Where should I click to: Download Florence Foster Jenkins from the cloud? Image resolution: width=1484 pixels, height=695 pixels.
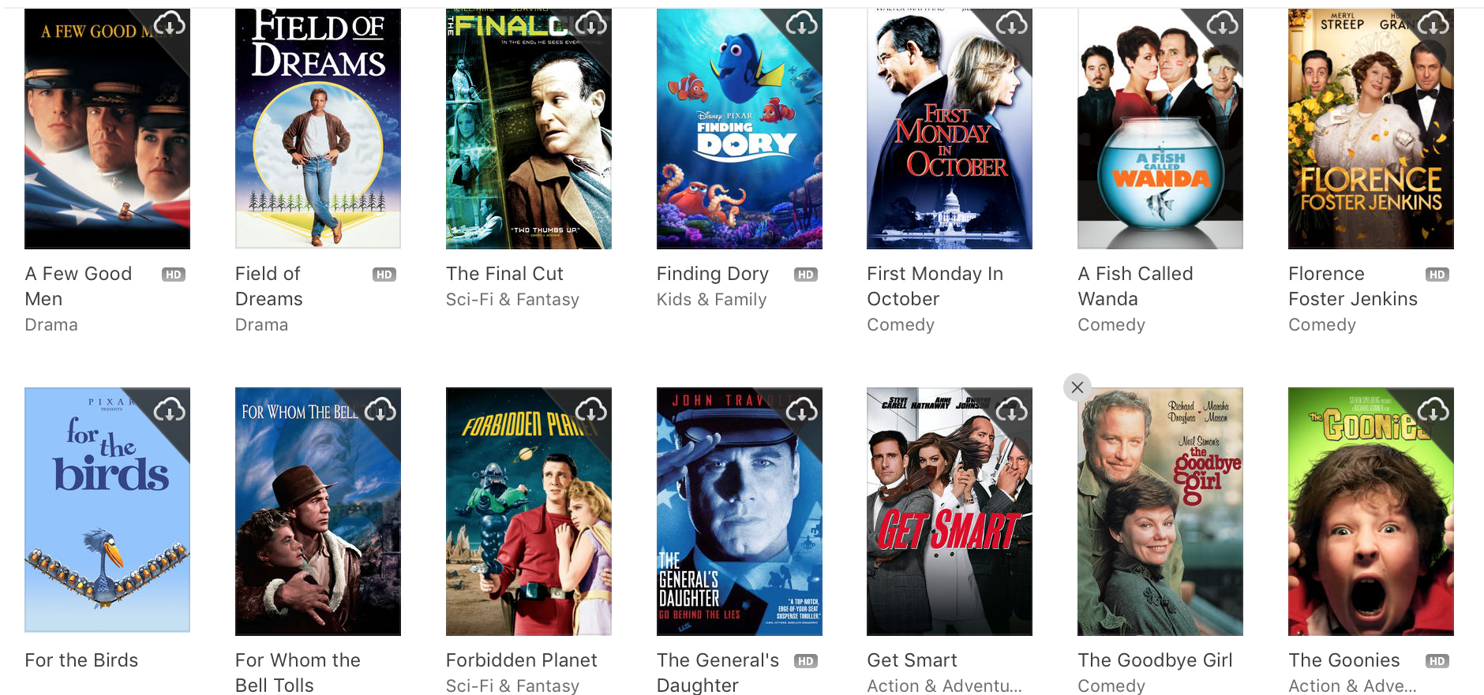tap(1433, 24)
